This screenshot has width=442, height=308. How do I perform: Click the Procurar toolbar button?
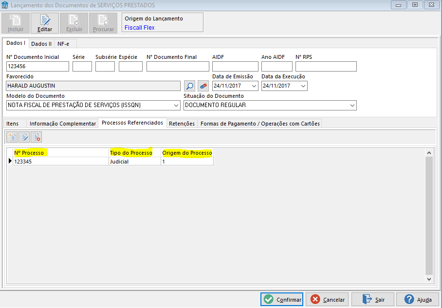point(103,23)
